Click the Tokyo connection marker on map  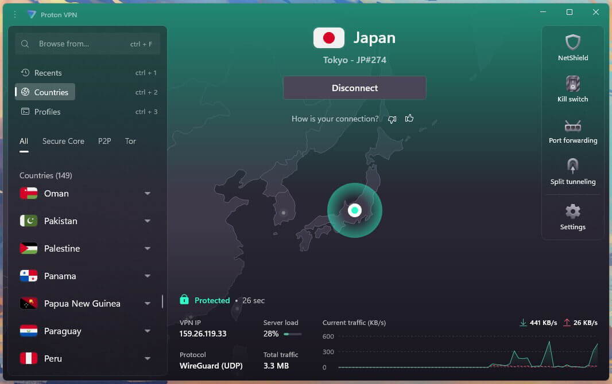[354, 210]
